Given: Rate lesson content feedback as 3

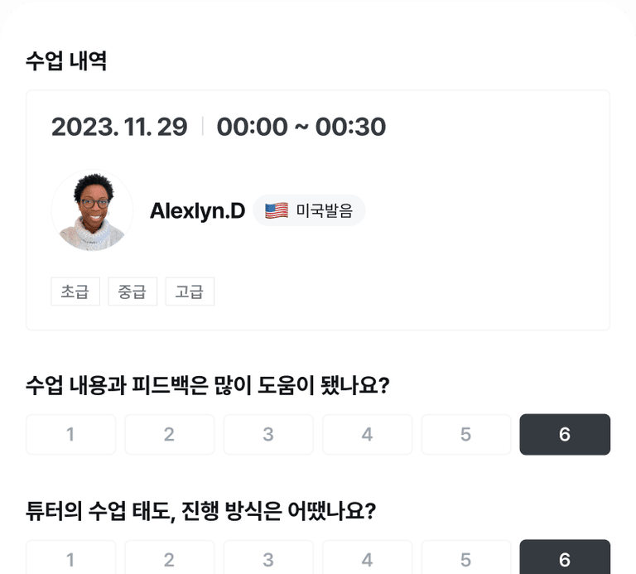Looking at the screenshot, I should click(x=268, y=435).
